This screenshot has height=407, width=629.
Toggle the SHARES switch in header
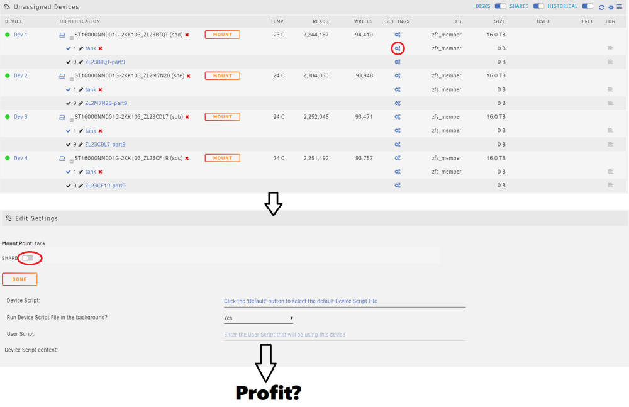539,6
